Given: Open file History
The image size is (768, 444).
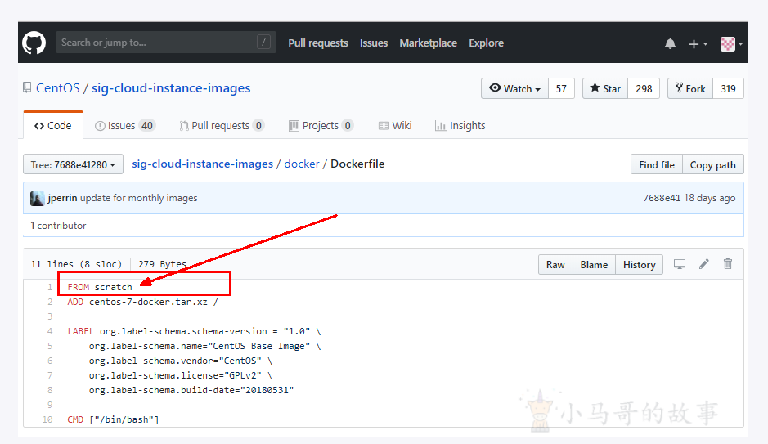Looking at the screenshot, I should coord(640,265).
